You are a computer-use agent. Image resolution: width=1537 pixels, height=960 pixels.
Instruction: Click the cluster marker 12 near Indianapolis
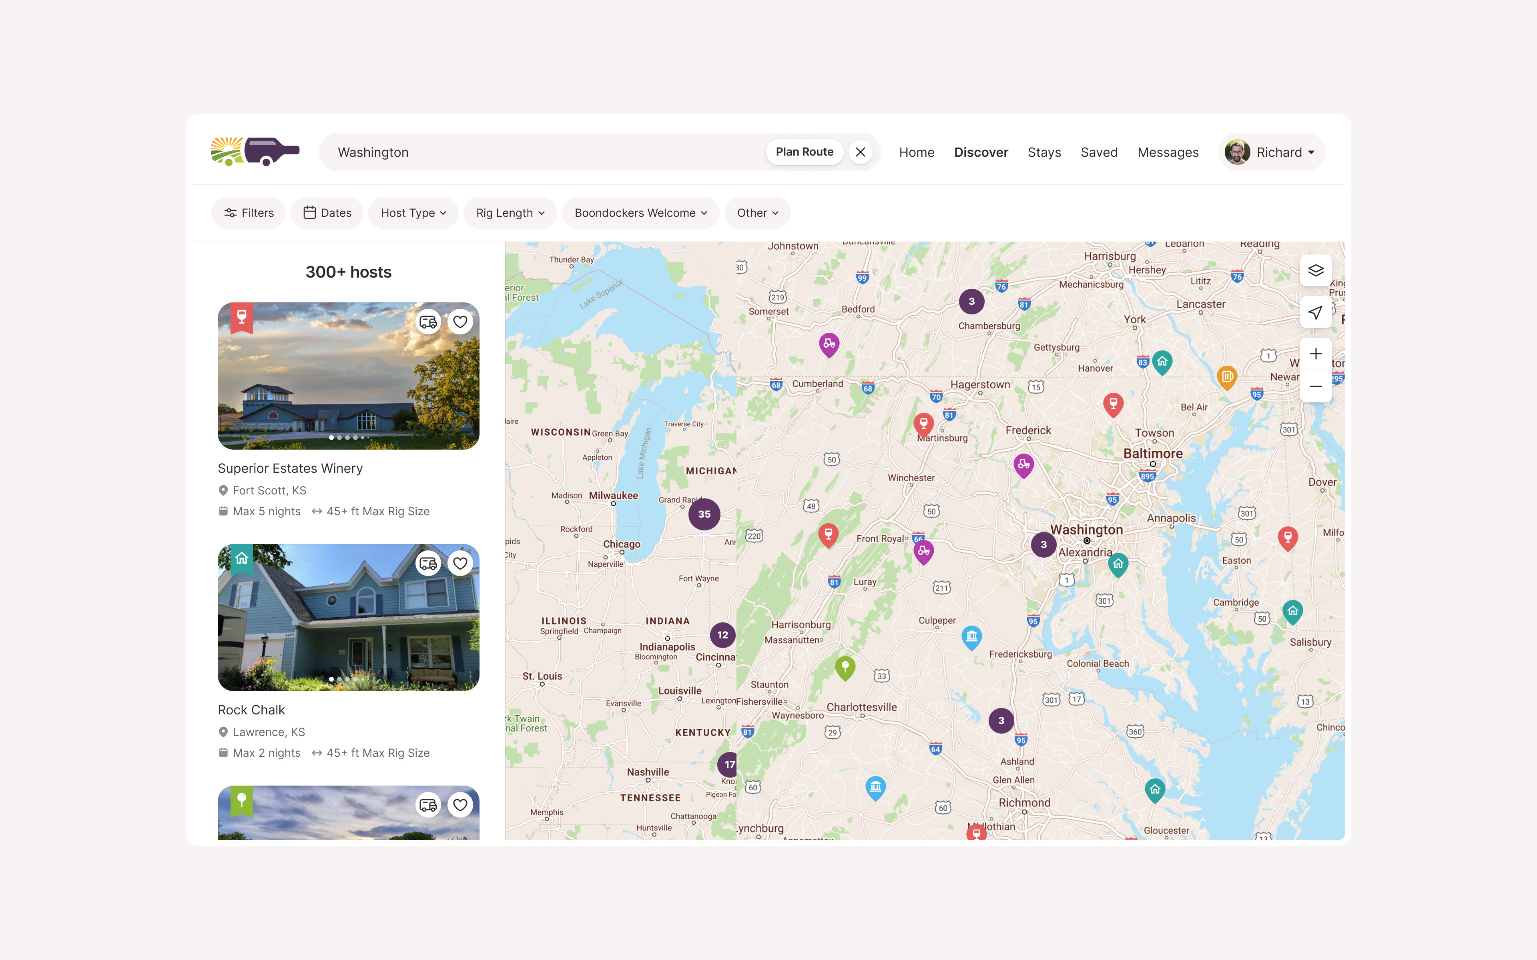[723, 635]
